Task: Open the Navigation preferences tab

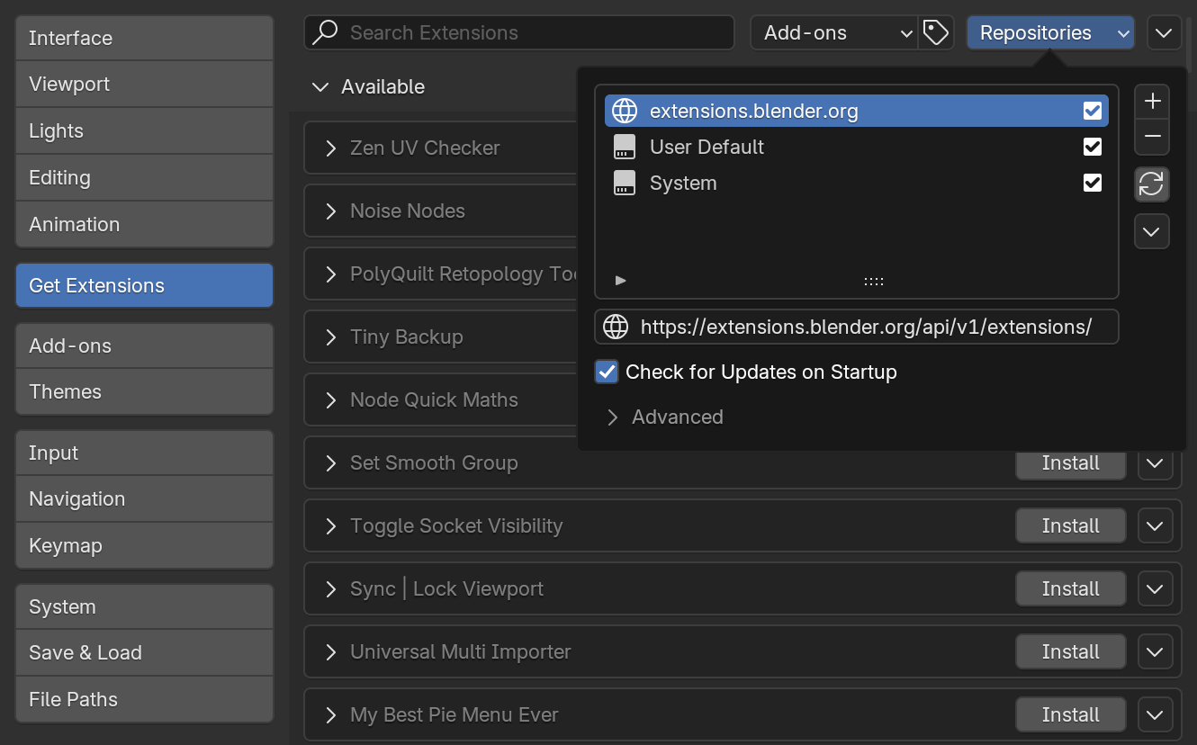Action: [x=144, y=498]
